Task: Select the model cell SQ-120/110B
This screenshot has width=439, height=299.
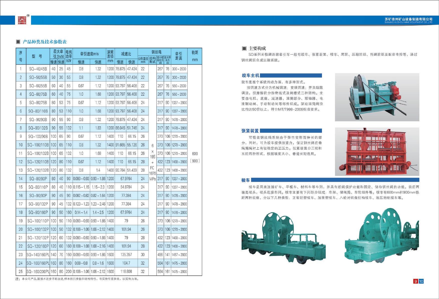Action: pos(38,162)
